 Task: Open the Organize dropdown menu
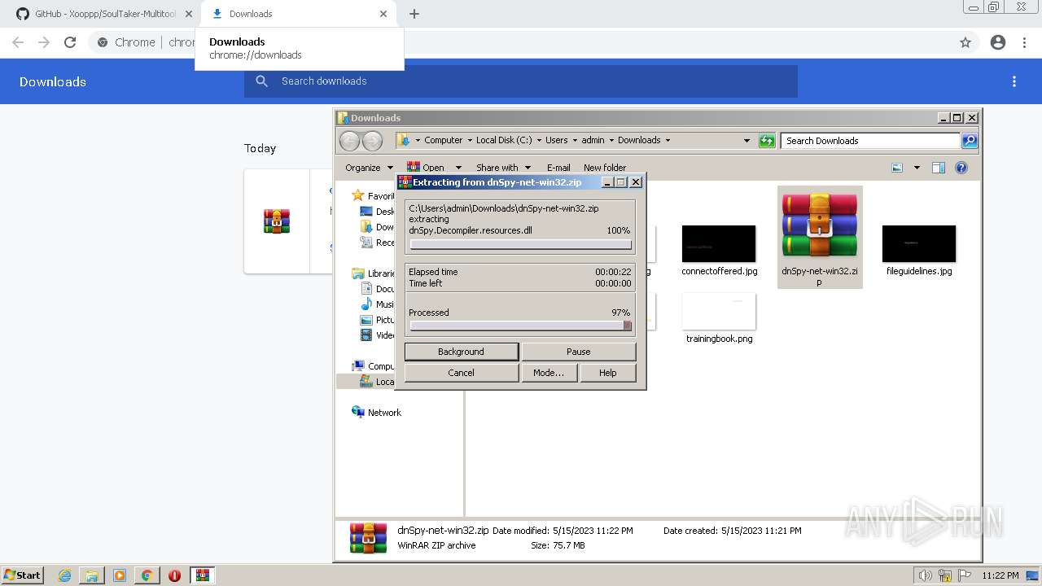(x=369, y=168)
